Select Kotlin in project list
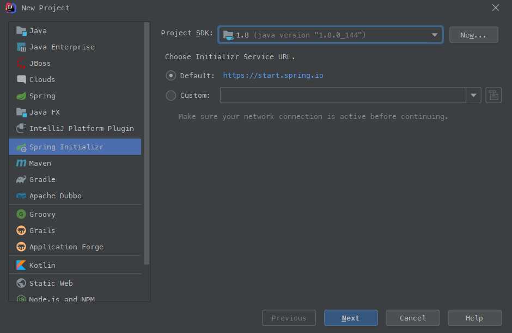 75,265
